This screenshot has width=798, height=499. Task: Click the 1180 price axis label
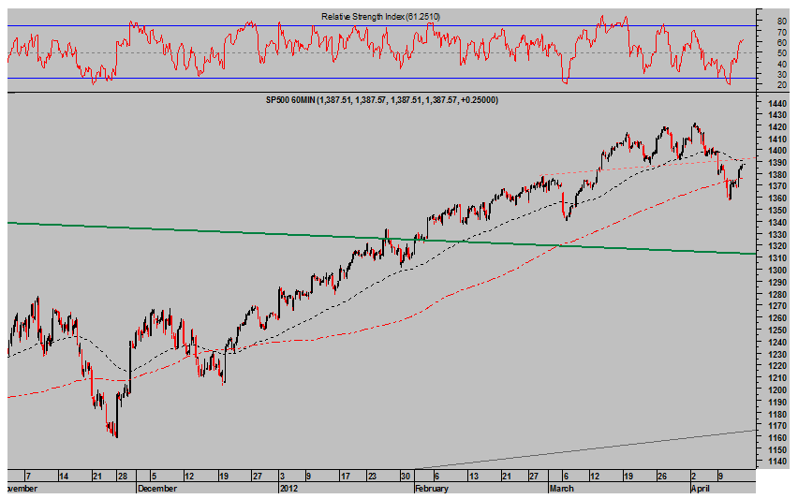coord(779,414)
